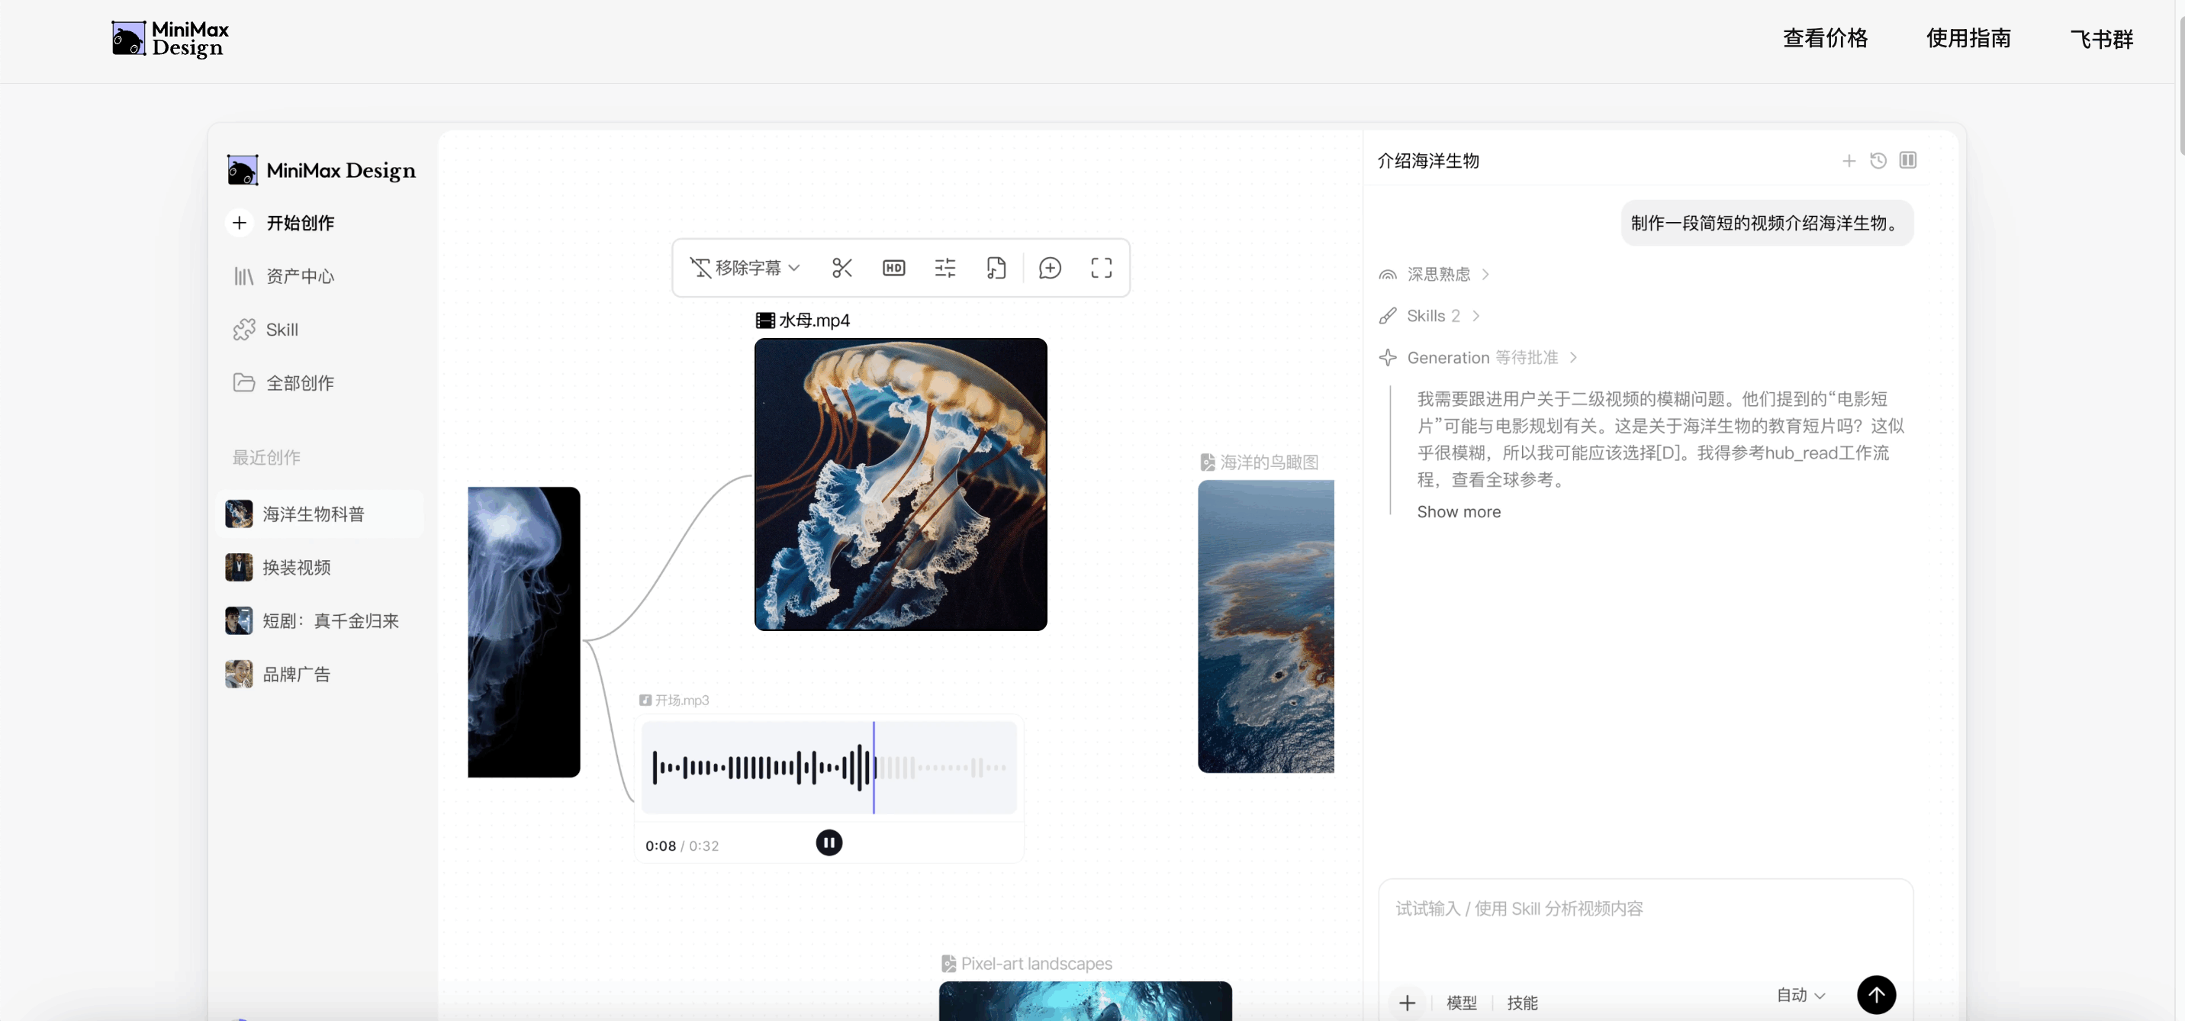Click the MiniMax Design header logo
2185x1021 pixels.
point(170,39)
